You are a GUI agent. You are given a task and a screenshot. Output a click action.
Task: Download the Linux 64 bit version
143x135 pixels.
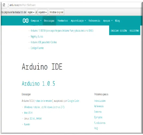(39, 119)
